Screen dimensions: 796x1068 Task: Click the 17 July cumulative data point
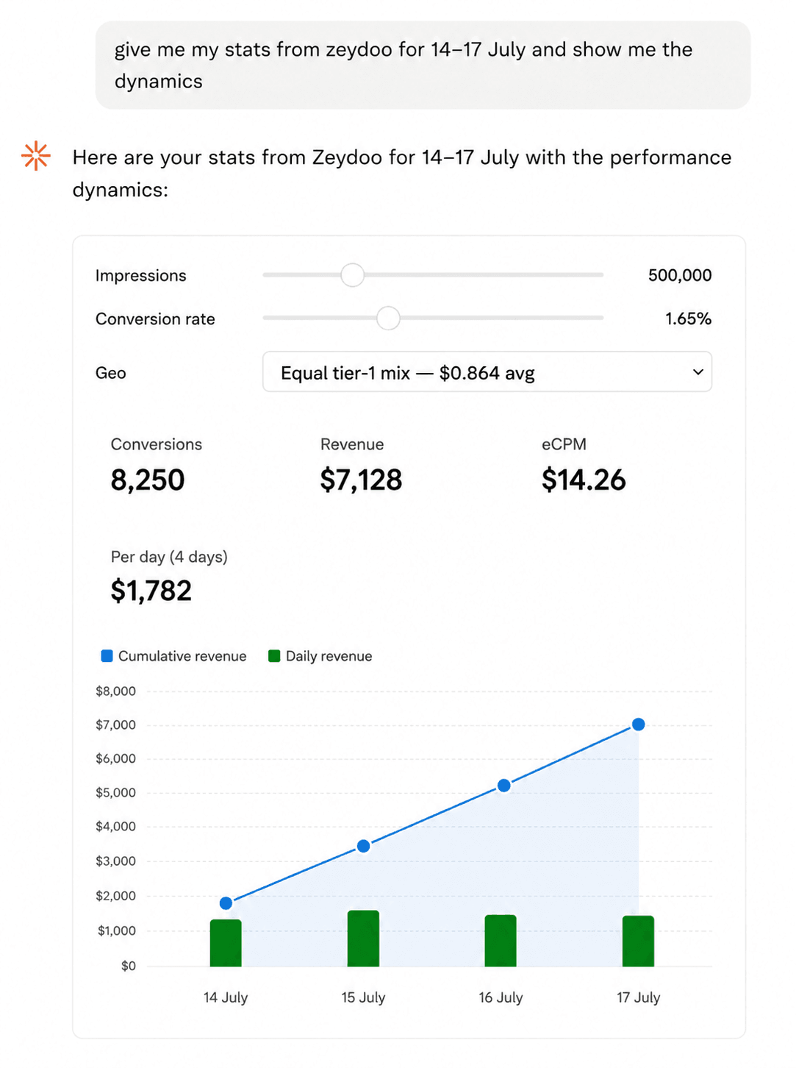pos(639,725)
